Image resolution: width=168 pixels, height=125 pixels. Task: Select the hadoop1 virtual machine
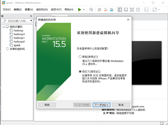coord(19,38)
